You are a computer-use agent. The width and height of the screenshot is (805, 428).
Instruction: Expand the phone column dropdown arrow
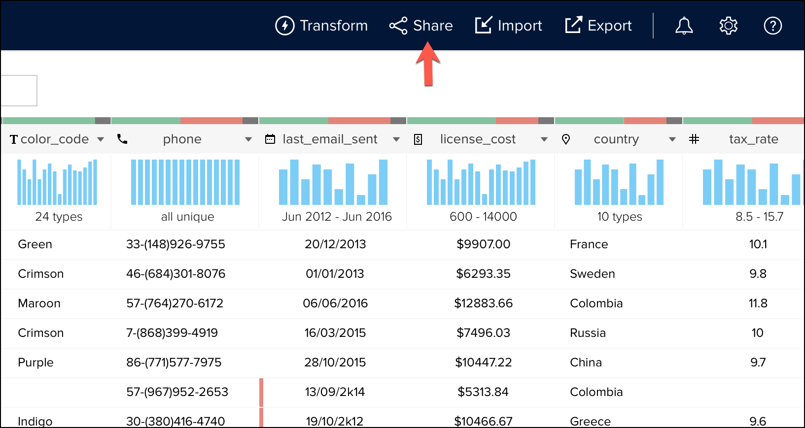pyautogui.click(x=248, y=139)
